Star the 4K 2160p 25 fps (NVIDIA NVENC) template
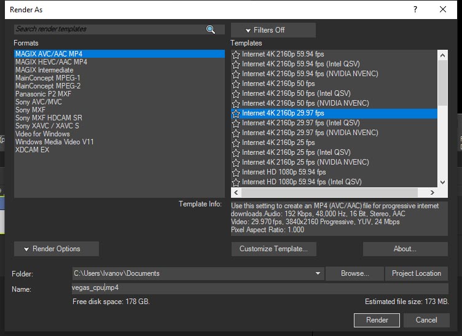The image size is (462, 336). pyautogui.click(x=236, y=163)
